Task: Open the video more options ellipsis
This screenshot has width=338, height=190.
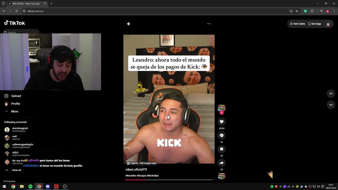Action: 209,24
